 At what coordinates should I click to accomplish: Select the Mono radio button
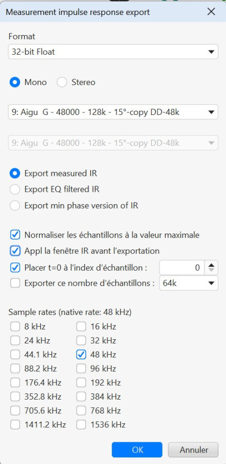[15, 82]
